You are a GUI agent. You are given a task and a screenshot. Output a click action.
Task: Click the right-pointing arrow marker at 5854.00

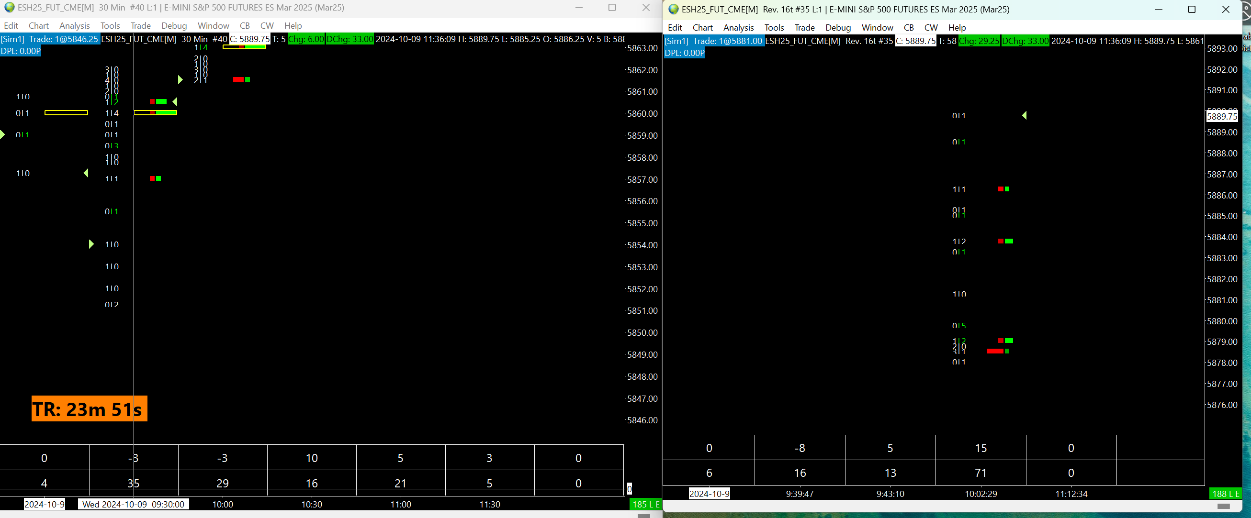91,244
